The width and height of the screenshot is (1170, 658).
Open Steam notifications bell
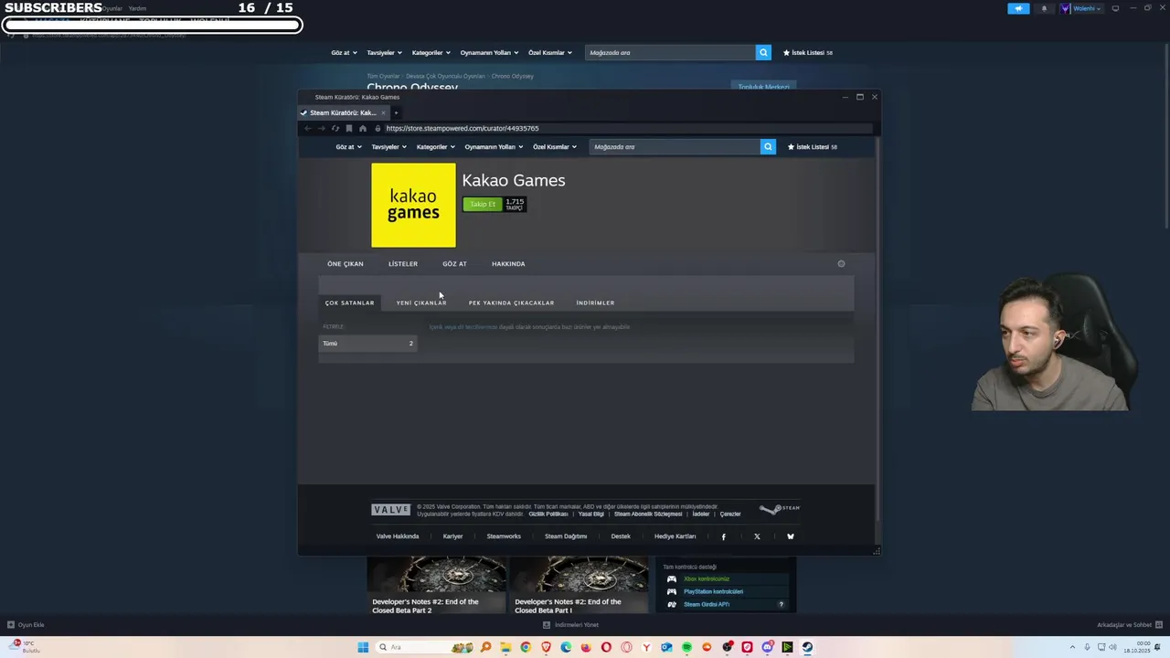tap(1044, 8)
